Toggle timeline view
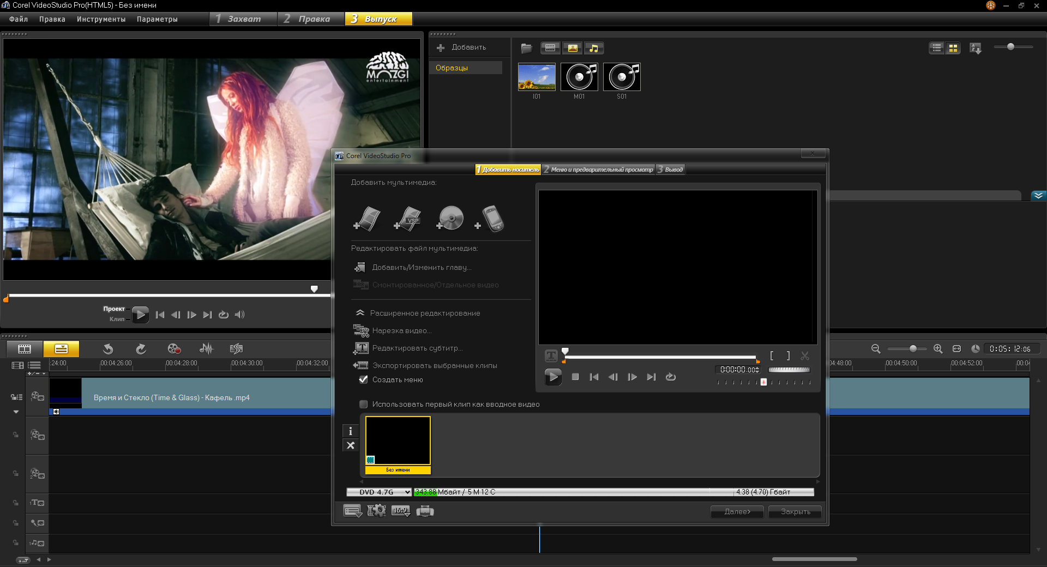 pyautogui.click(x=61, y=349)
